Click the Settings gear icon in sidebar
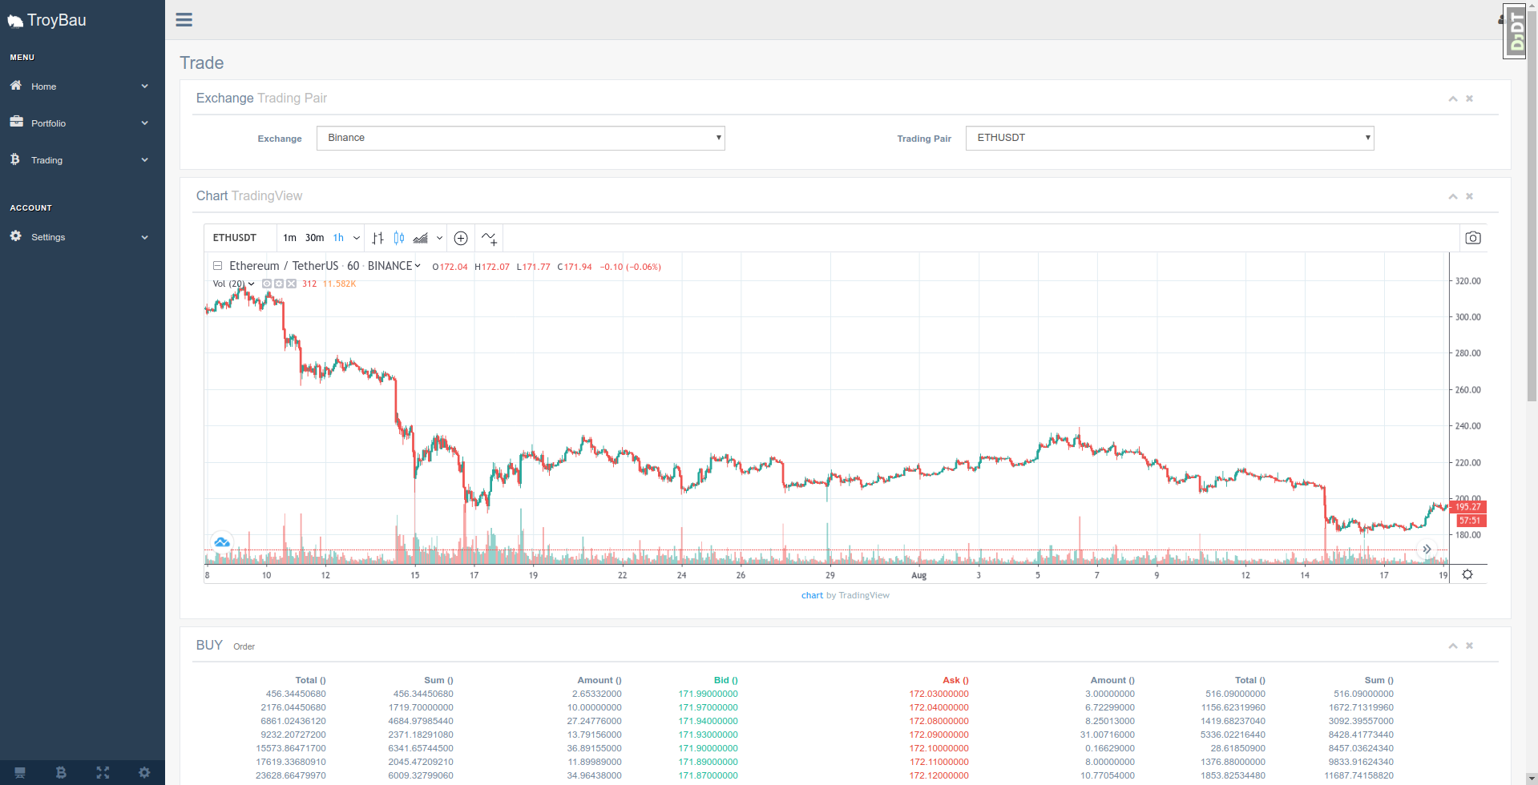The image size is (1538, 785). 16,236
